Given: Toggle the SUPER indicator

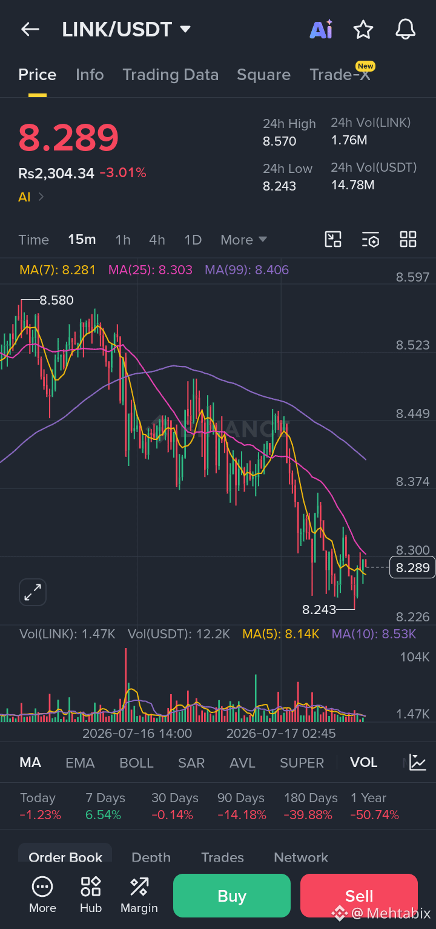Looking at the screenshot, I should point(302,763).
